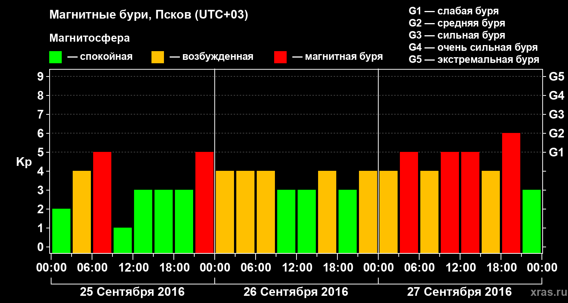
Task: Click the 'G1' label on the right axis
Action: 556,152
